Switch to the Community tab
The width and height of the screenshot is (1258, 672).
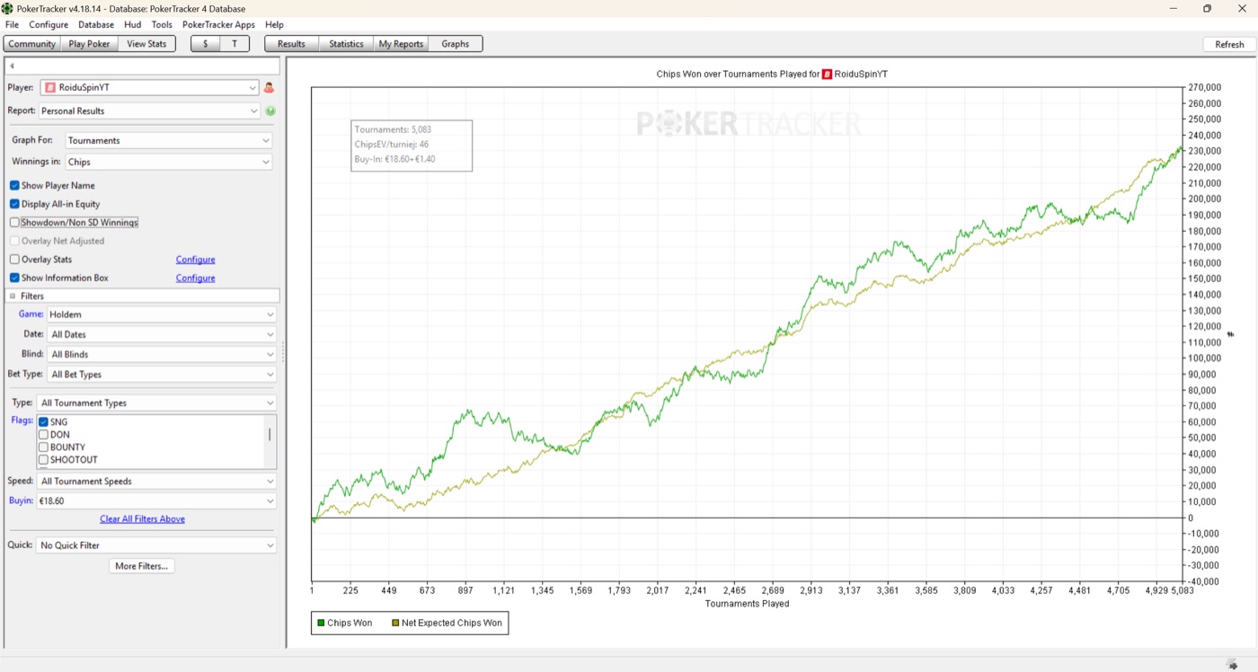coord(32,44)
